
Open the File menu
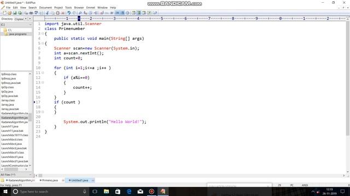8,8
